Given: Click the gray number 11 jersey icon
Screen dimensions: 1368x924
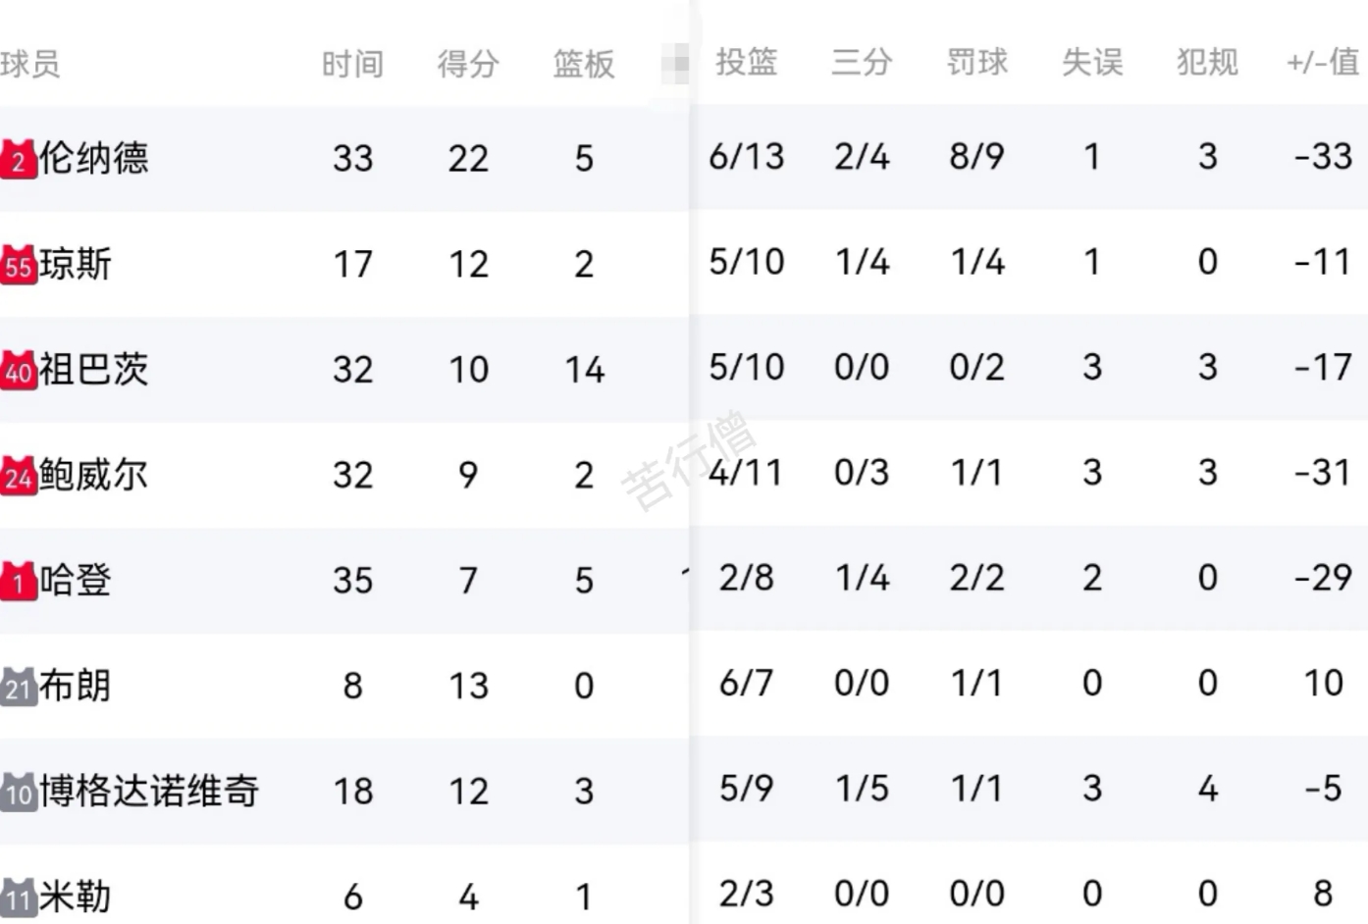Looking at the screenshot, I should point(18,898).
